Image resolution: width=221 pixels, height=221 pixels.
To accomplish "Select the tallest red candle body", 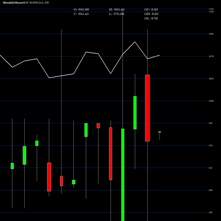I will point(147,108).
